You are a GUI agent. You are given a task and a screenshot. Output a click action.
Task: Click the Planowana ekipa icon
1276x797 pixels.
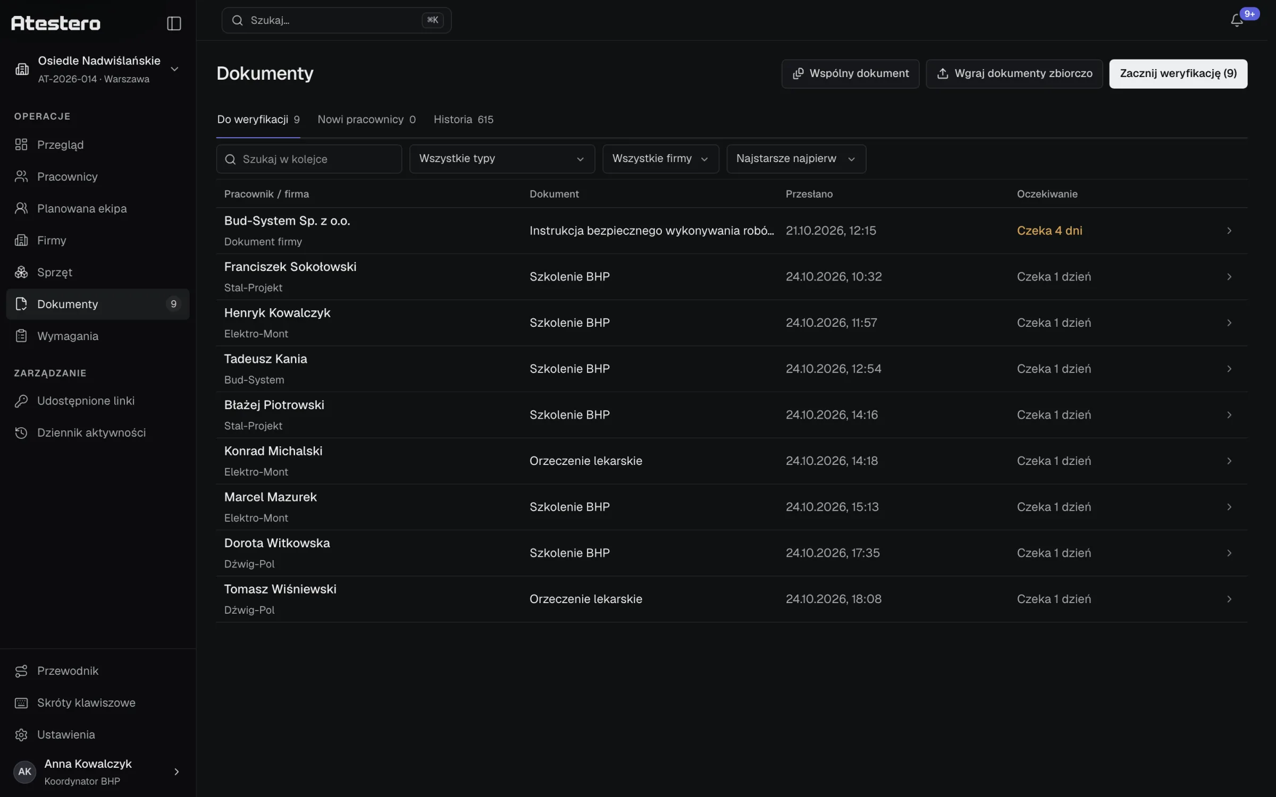click(21, 208)
